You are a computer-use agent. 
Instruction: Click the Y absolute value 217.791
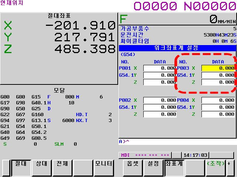click(85, 37)
